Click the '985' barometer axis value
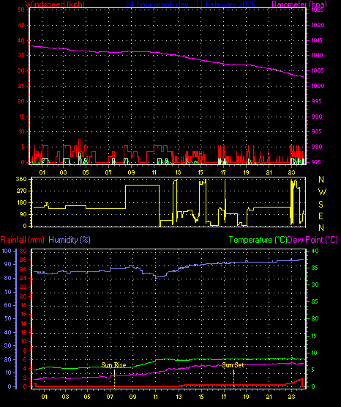The height and width of the screenshot is (407, 341). (x=316, y=131)
